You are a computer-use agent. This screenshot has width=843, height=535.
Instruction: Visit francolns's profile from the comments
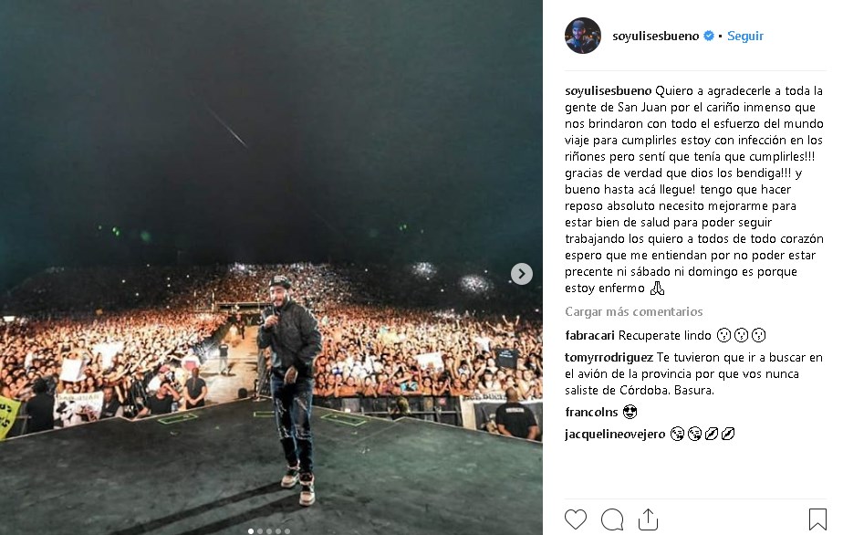tap(591, 413)
